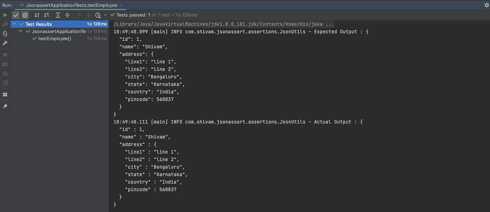This screenshot has width=490, height=212.
Task: Pin the Run tool window tab
Action: point(5,106)
